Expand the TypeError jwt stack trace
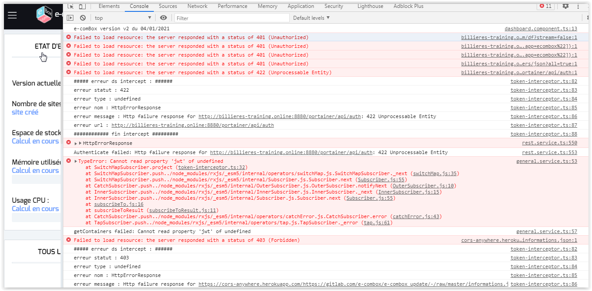592x291 pixels. 76,161
